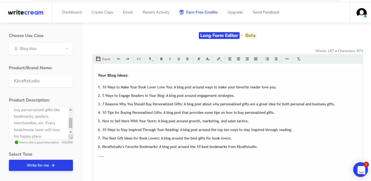Image resolution: width=371 pixels, height=181 pixels.
Task: Open the Email menu item
Action: coord(128,12)
